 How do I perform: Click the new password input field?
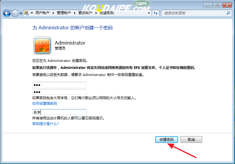click(59, 85)
